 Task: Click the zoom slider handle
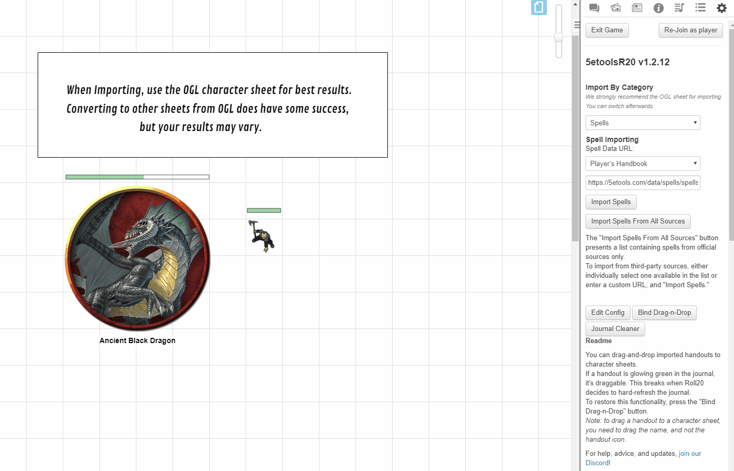(x=558, y=37)
